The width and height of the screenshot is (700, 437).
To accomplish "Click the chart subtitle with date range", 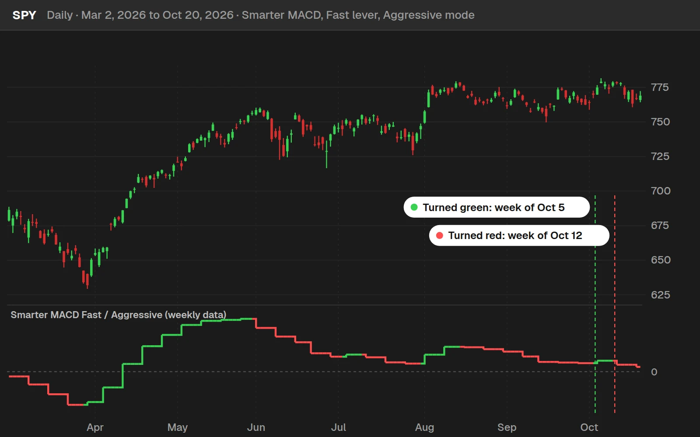I will pyautogui.click(x=260, y=15).
